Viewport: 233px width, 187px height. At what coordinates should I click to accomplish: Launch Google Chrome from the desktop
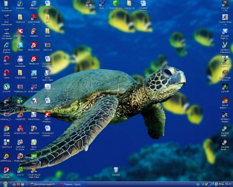coord(7,131)
